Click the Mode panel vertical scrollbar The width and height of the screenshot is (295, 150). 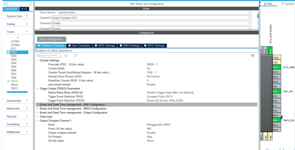258,16
